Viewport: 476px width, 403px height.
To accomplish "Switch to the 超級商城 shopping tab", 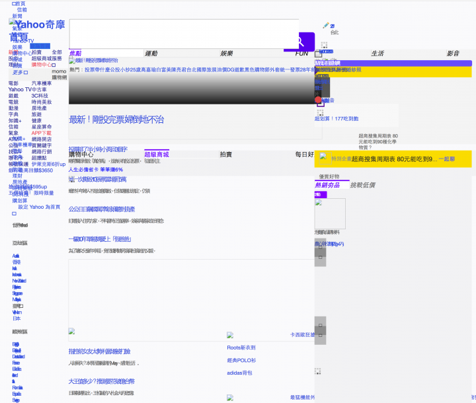I will pos(157,155).
